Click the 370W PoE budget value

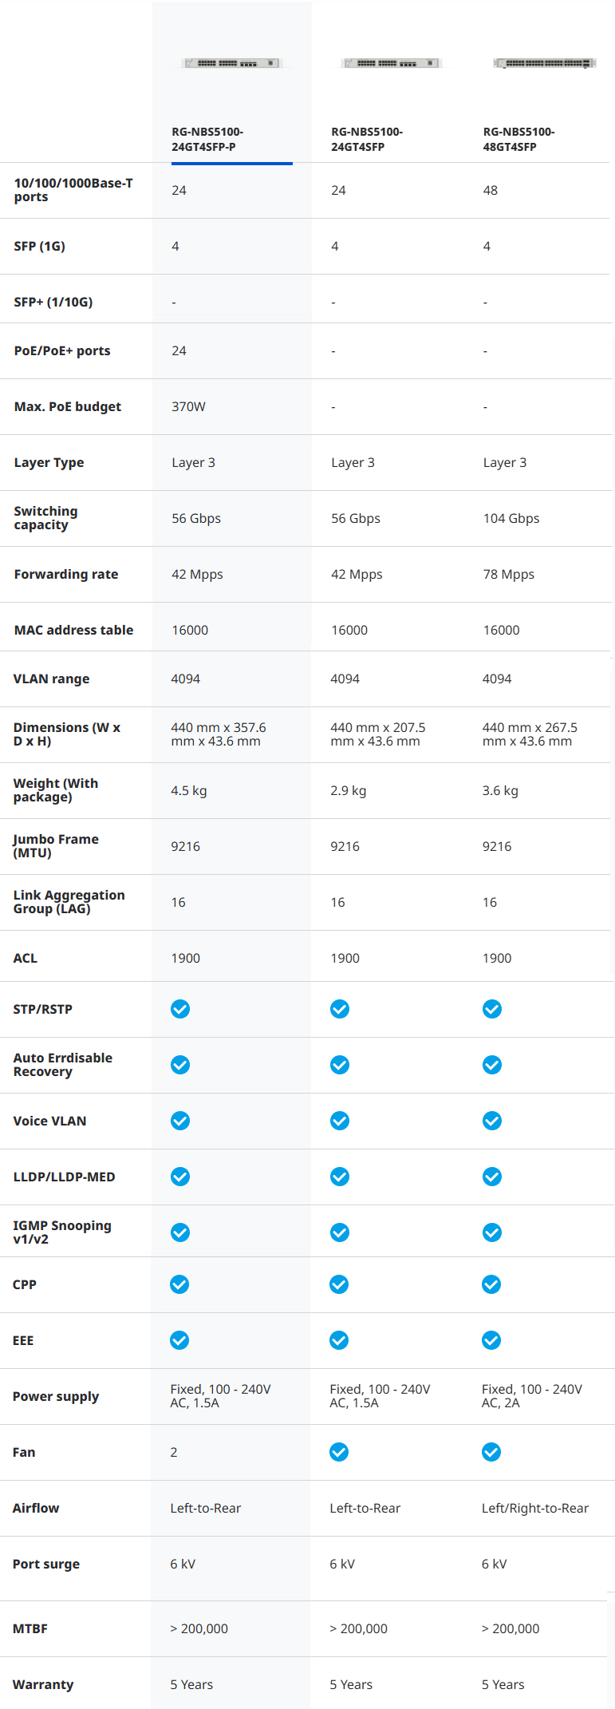pyautogui.click(x=188, y=406)
